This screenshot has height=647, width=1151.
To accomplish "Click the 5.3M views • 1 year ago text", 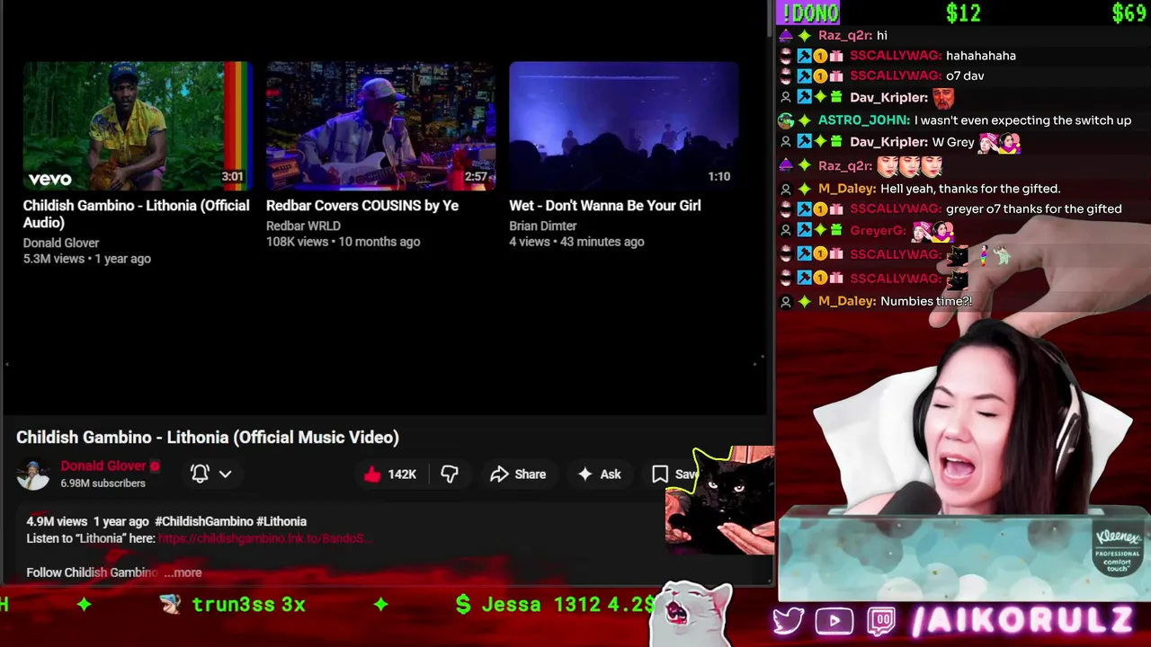I will point(87,259).
